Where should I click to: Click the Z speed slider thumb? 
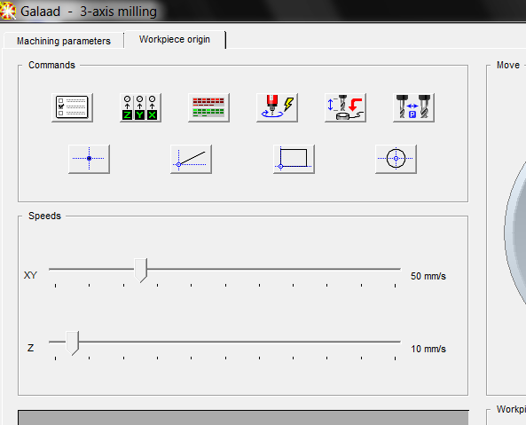(72, 343)
